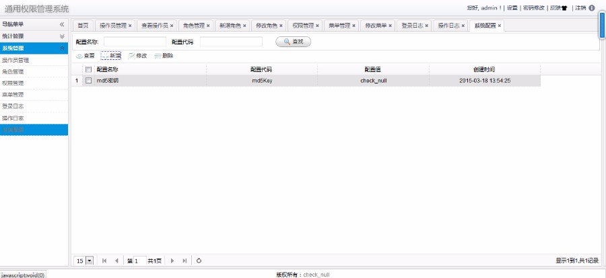Switch to the 权限管理 tab
The height and width of the screenshot is (278, 606).
point(303,26)
